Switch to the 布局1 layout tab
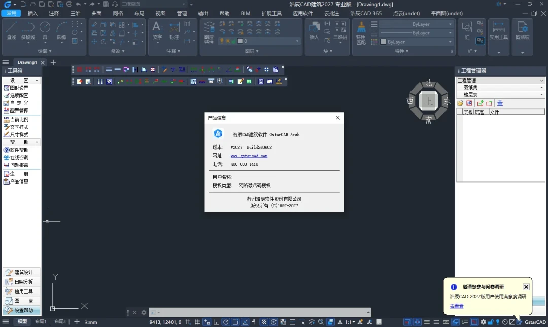This screenshot has width=548, height=327. (40, 322)
